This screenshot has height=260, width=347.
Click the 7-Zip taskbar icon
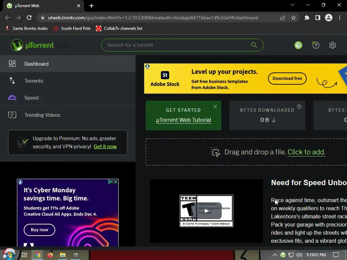click(x=75, y=255)
